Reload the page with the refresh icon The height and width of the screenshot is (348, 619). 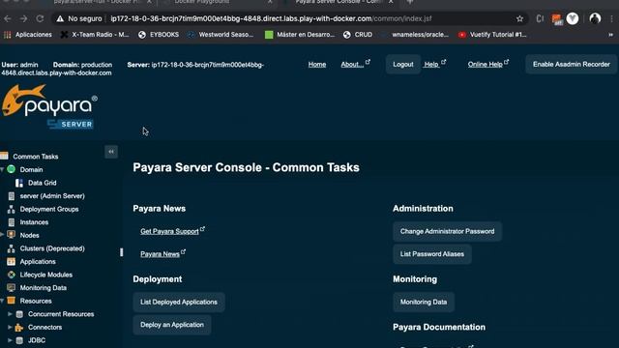[40, 18]
